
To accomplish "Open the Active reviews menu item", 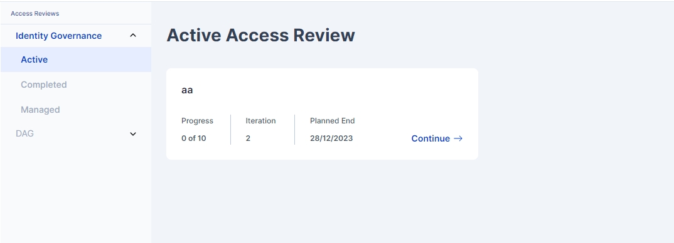I will coord(76,59).
